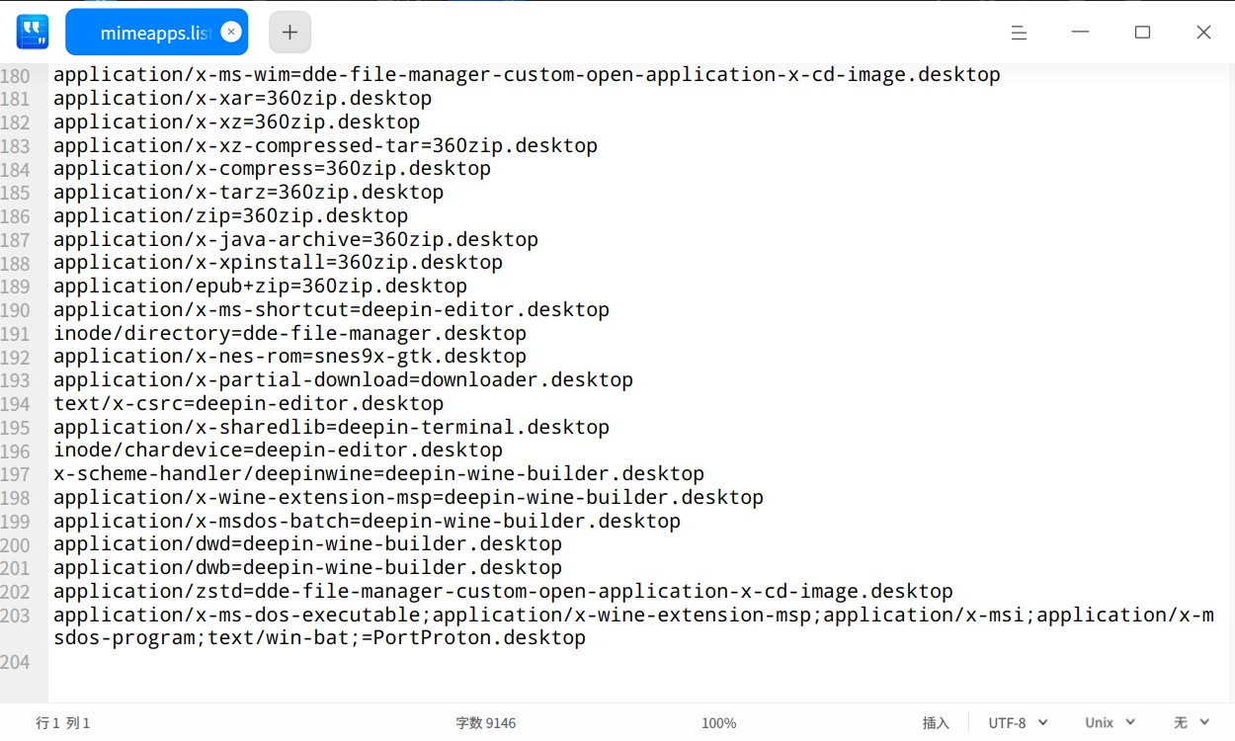Open the hamburger main menu

pos(1019,33)
